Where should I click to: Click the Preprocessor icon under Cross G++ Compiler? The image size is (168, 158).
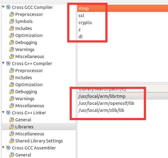12,71
